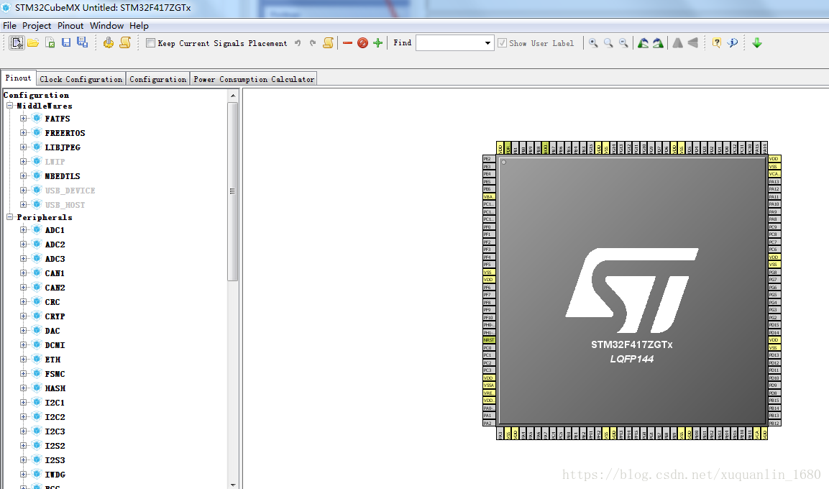Click the Load Project folder icon
The image size is (829, 489).
pos(33,43)
